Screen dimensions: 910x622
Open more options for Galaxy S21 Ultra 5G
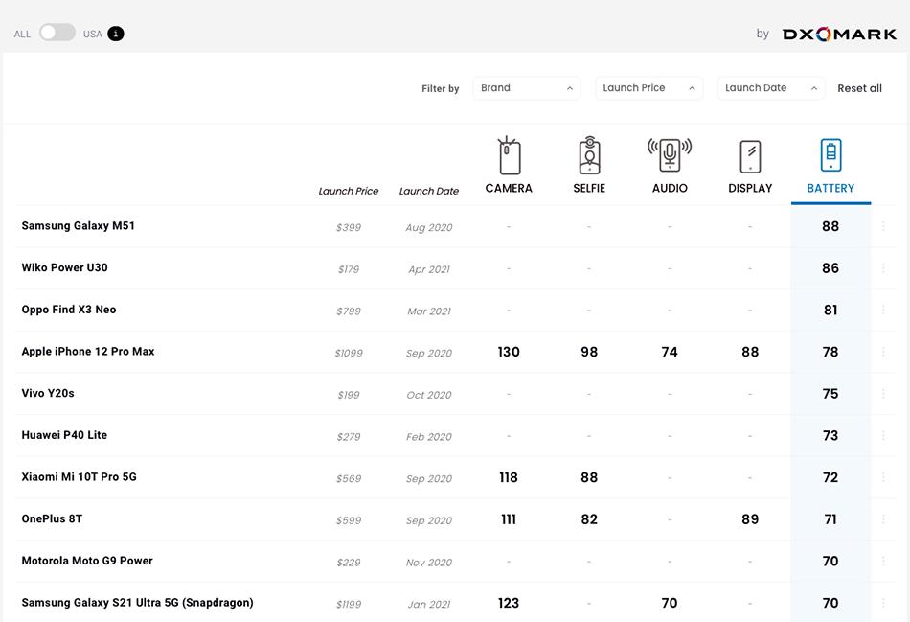point(883,603)
